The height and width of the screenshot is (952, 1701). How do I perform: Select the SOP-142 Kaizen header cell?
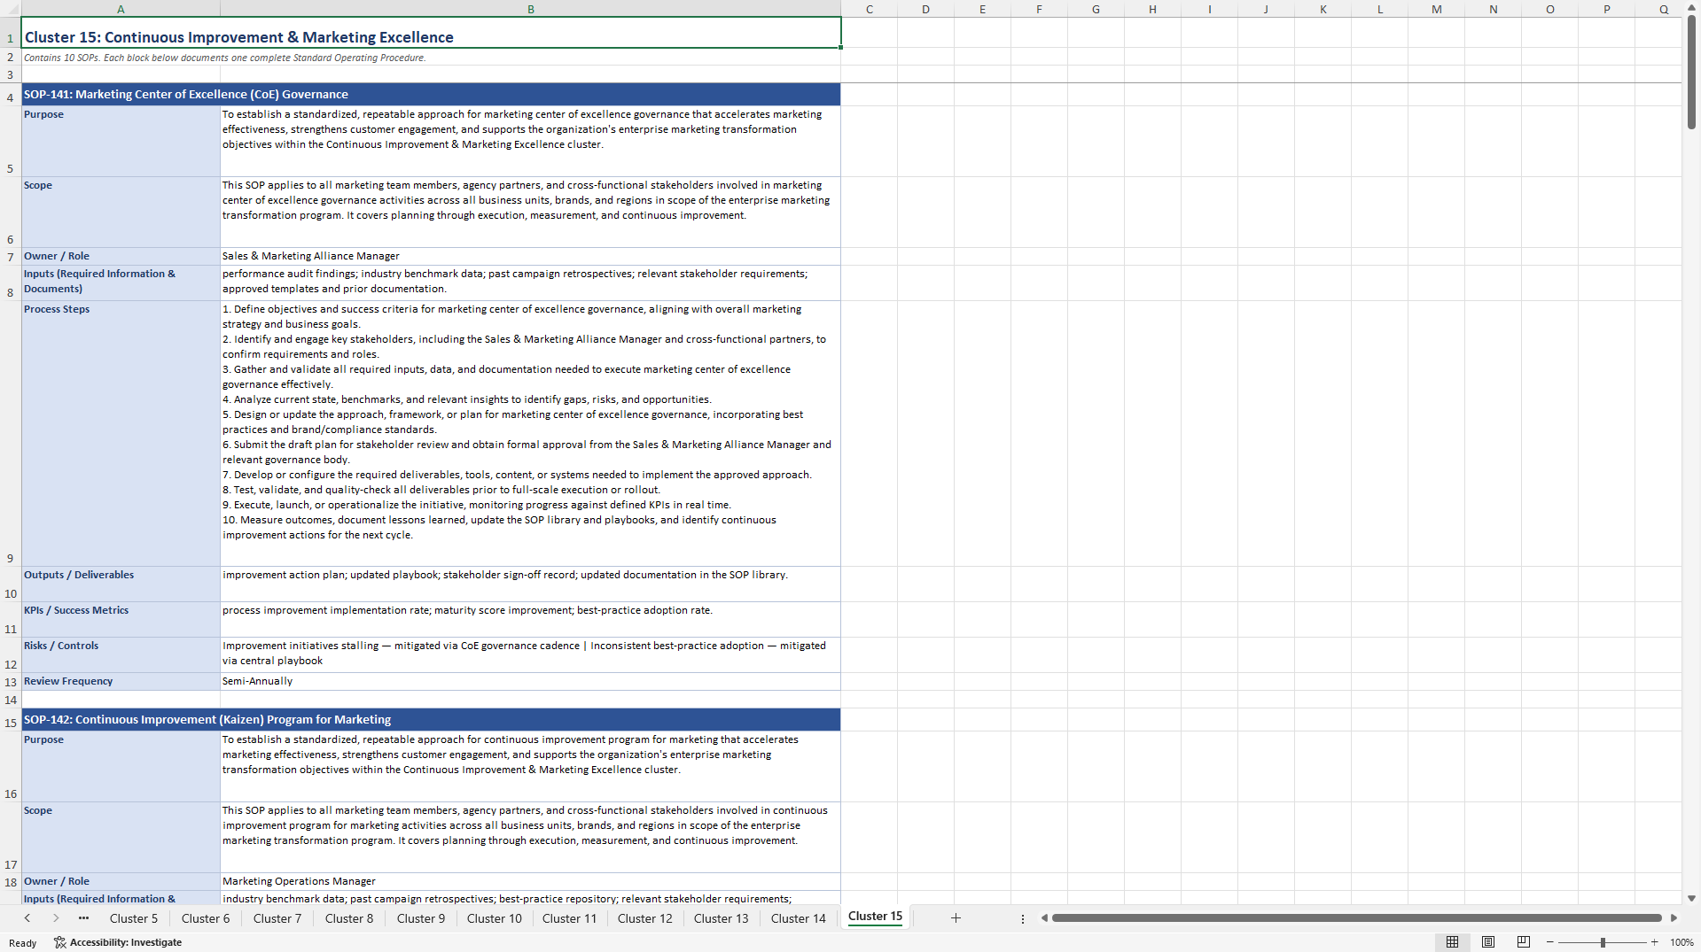coord(431,720)
